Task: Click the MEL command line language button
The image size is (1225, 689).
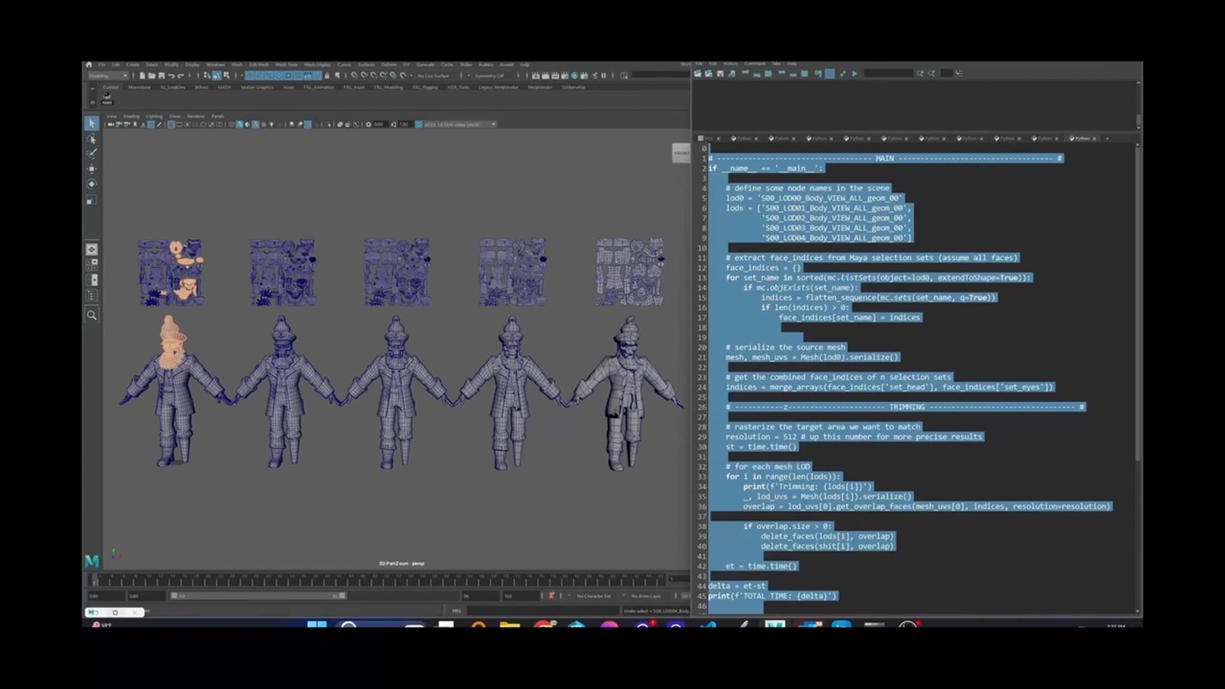Action: pos(456,611)
